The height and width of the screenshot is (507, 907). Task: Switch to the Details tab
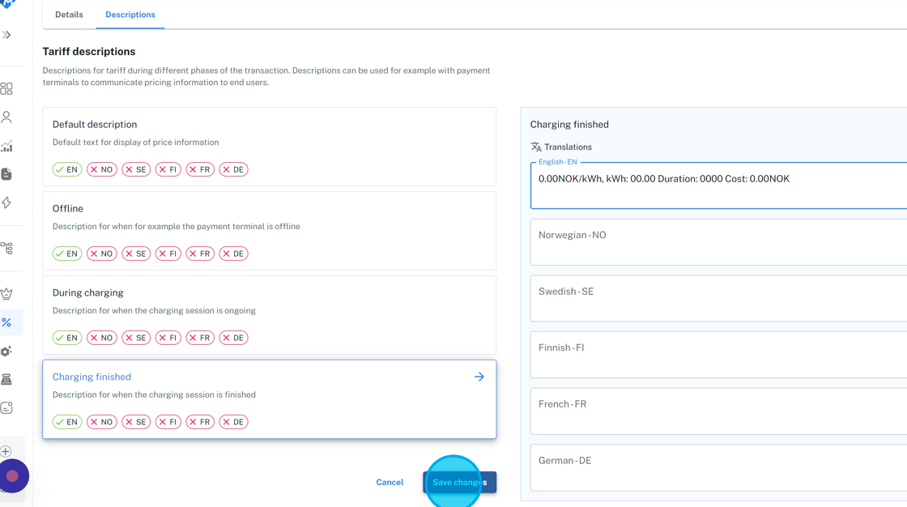coord(69,15)
